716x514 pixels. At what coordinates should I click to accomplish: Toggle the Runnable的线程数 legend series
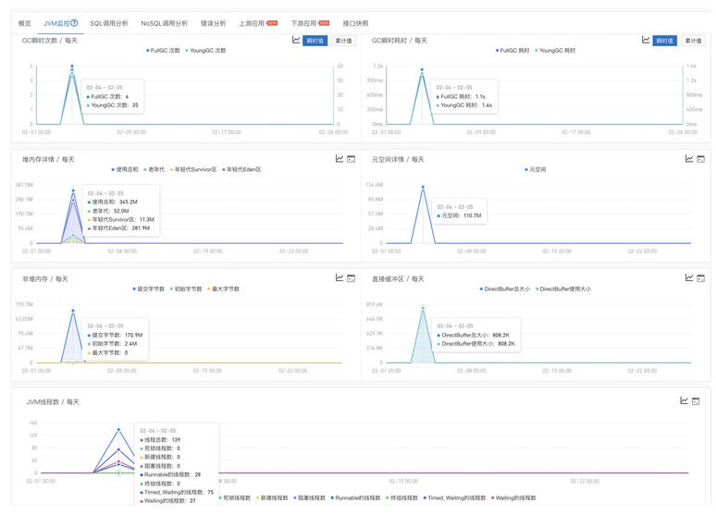point(355,498)
